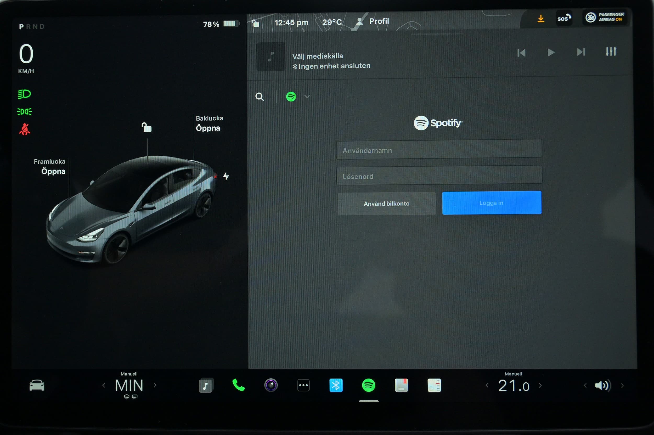The width and height of the screenshot is (654, 435).
Task: Tap the Välj mediekälla text
Action: point(317,56)
